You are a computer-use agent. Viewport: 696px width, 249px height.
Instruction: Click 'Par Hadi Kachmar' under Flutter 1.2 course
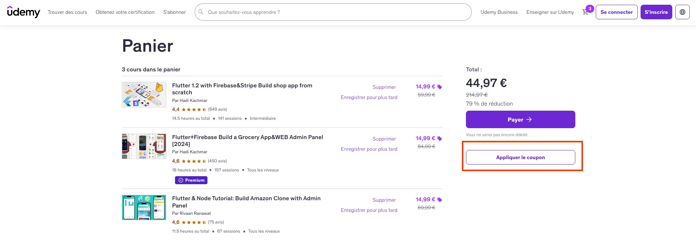tap(190, 100)
